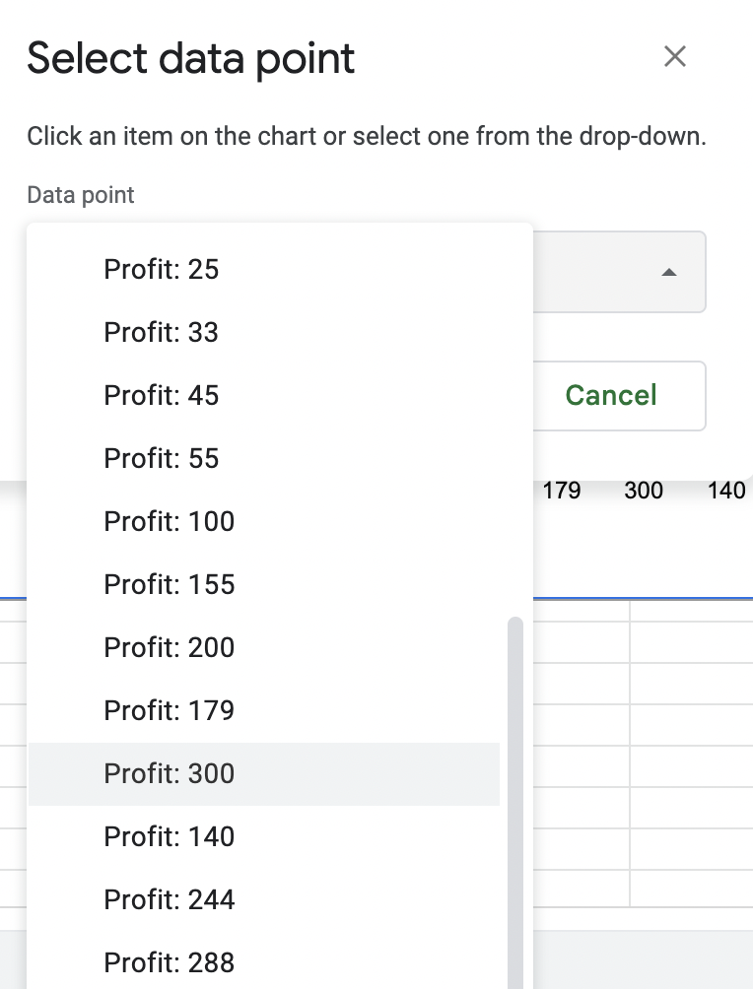Dismiss the dialog with the X icon
The width and height of the screenshot is (753, 989).
(x=674, y=56)
